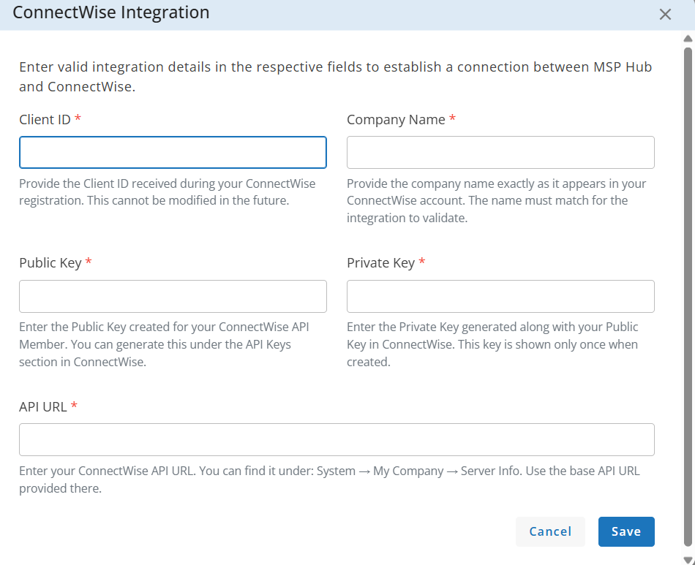This screenshot has height=565, width=695.
Task: Click the help text "Provide the company name exactly"
Action: (497, 200)
